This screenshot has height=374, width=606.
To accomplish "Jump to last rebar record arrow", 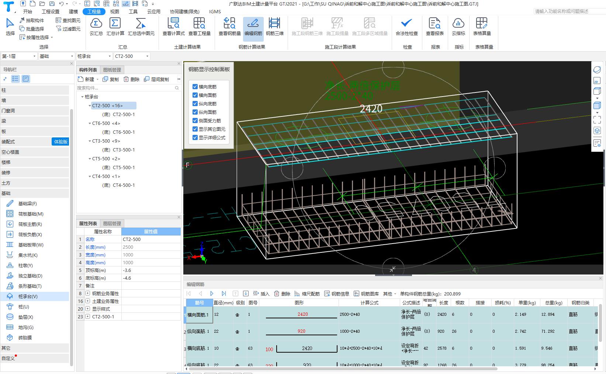I will tap(224, 294).
